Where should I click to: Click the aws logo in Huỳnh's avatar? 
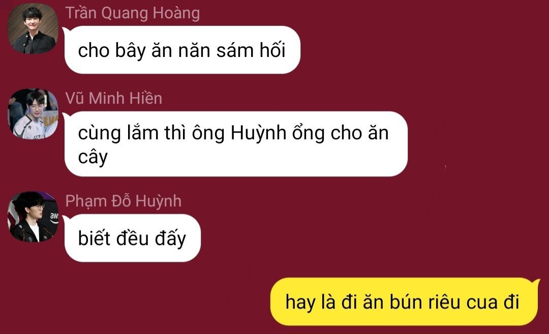(x=54, y=217)
